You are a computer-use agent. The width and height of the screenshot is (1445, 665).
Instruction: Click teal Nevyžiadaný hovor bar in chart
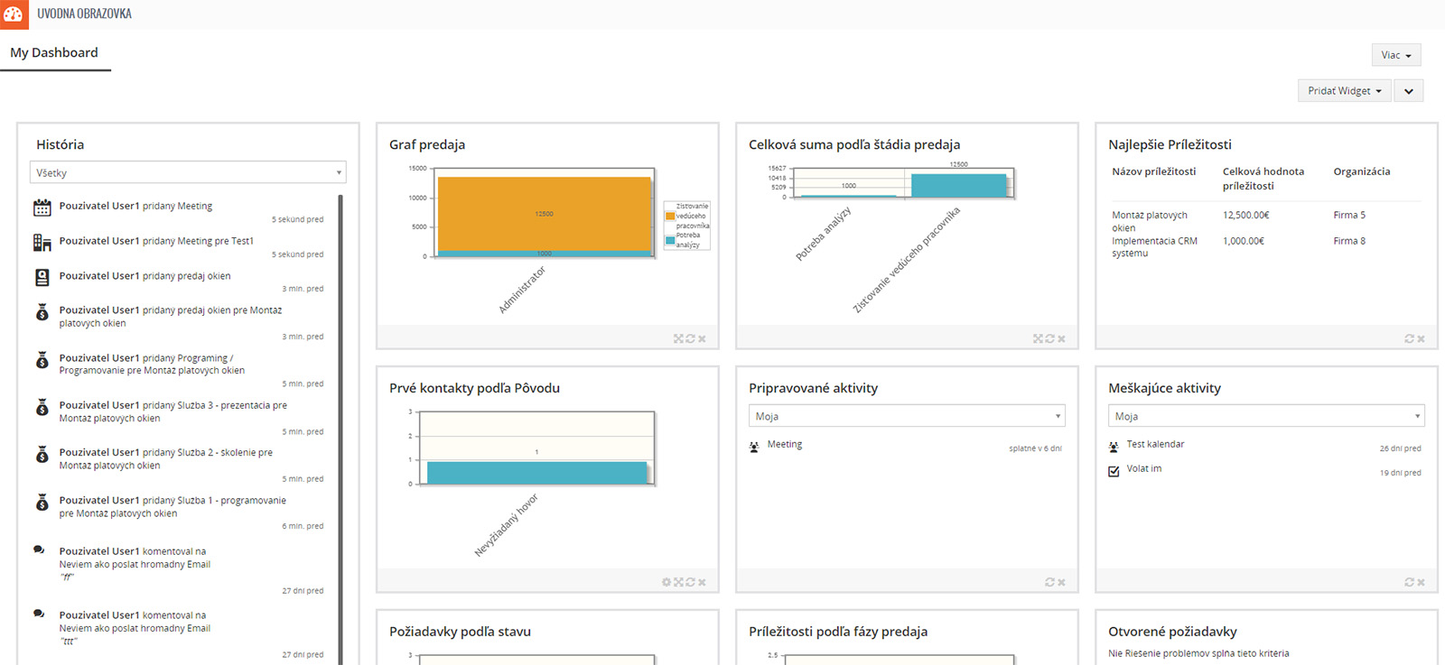(536, 473)
